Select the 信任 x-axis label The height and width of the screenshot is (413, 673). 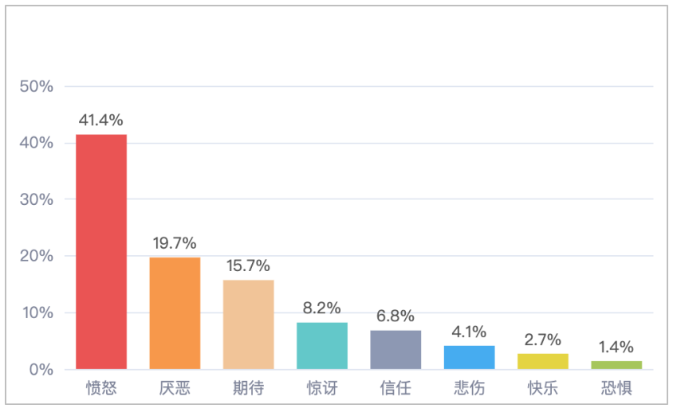396,389
